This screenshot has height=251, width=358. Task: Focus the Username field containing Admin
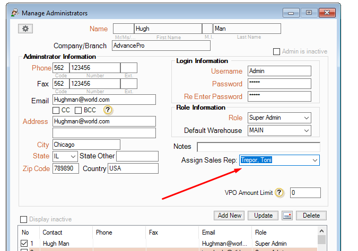tap(279, 71)
